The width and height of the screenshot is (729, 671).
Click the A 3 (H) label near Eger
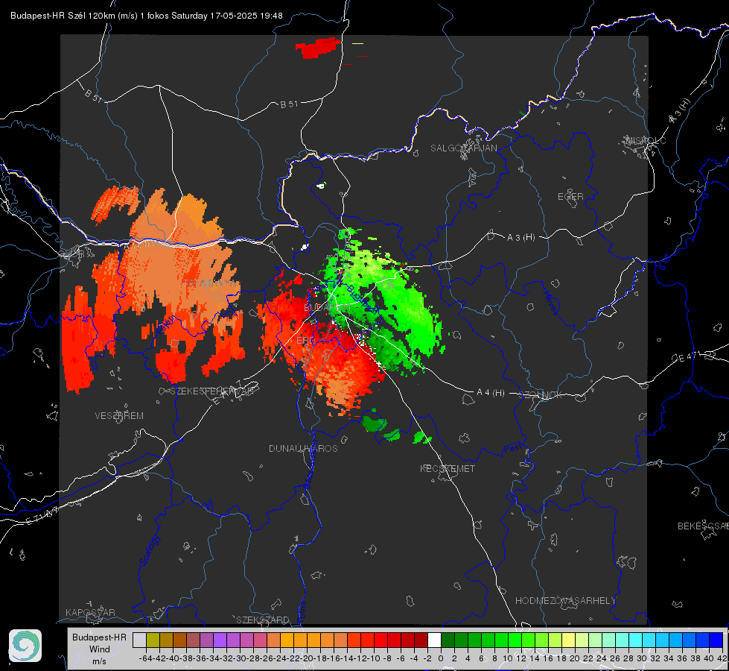[x=521, y=238]
